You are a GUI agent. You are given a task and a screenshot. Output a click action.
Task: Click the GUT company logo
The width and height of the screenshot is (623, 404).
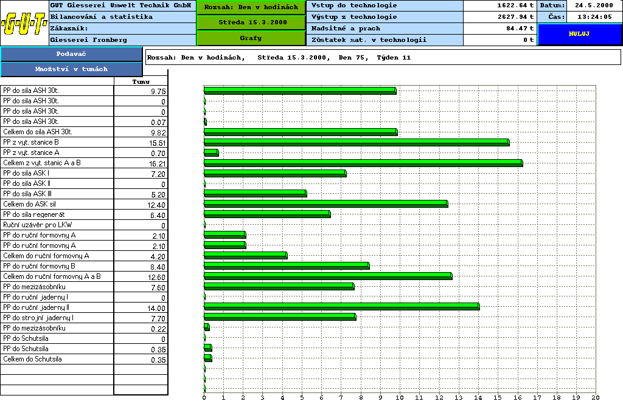[x=24, y=24]
